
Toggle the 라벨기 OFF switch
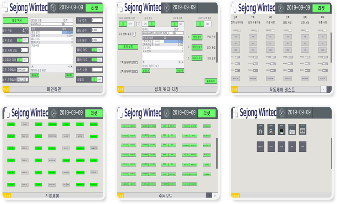97,79
